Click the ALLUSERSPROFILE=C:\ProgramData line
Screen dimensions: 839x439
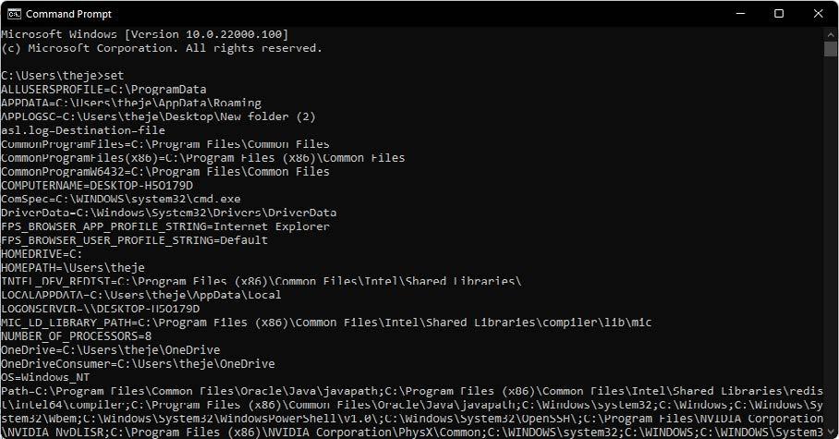(x=103, y=90)
